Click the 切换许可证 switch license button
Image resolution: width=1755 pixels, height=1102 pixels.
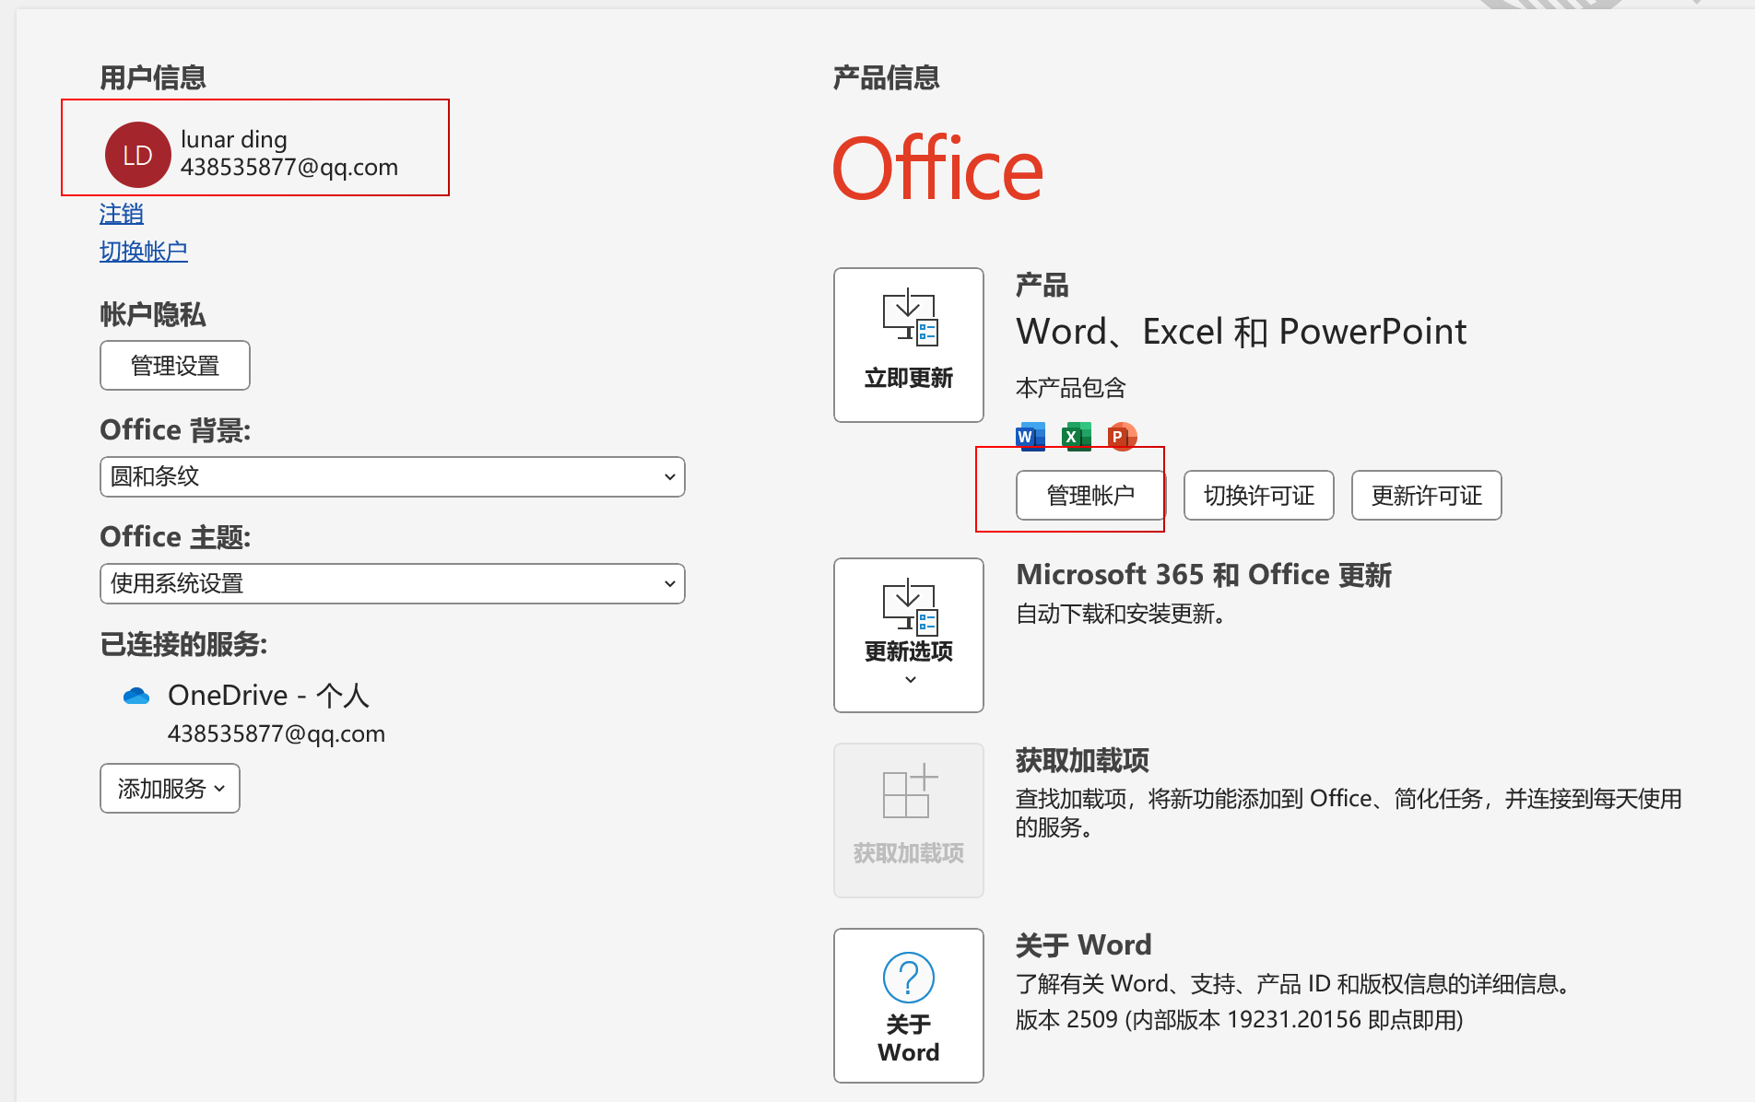tap(1259, 496)
